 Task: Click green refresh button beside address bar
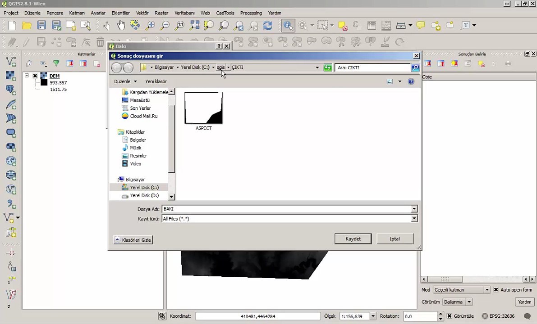pos(328,67)
